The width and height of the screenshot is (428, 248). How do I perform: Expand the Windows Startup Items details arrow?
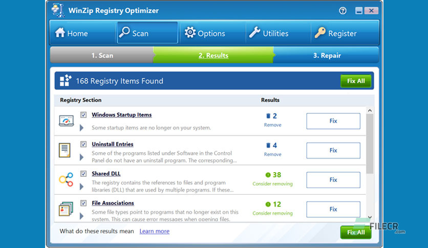81,128
